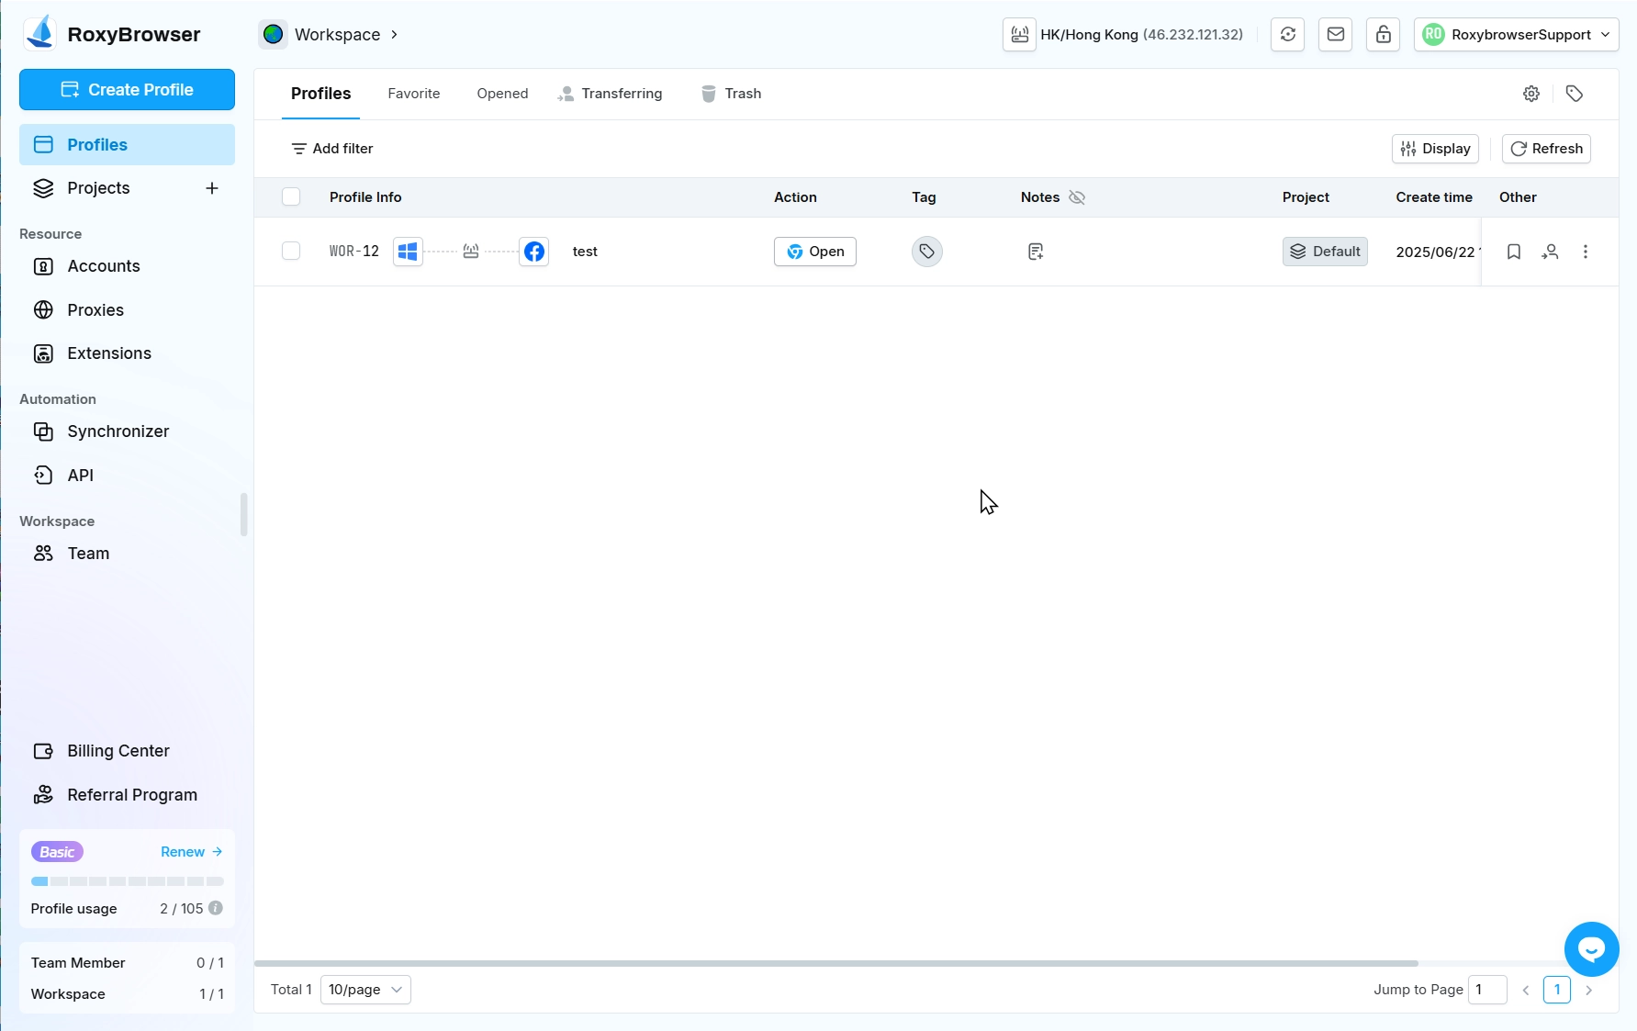Click the transfer profile user icon
1637x1031 pixels.
coord(1550,252)
